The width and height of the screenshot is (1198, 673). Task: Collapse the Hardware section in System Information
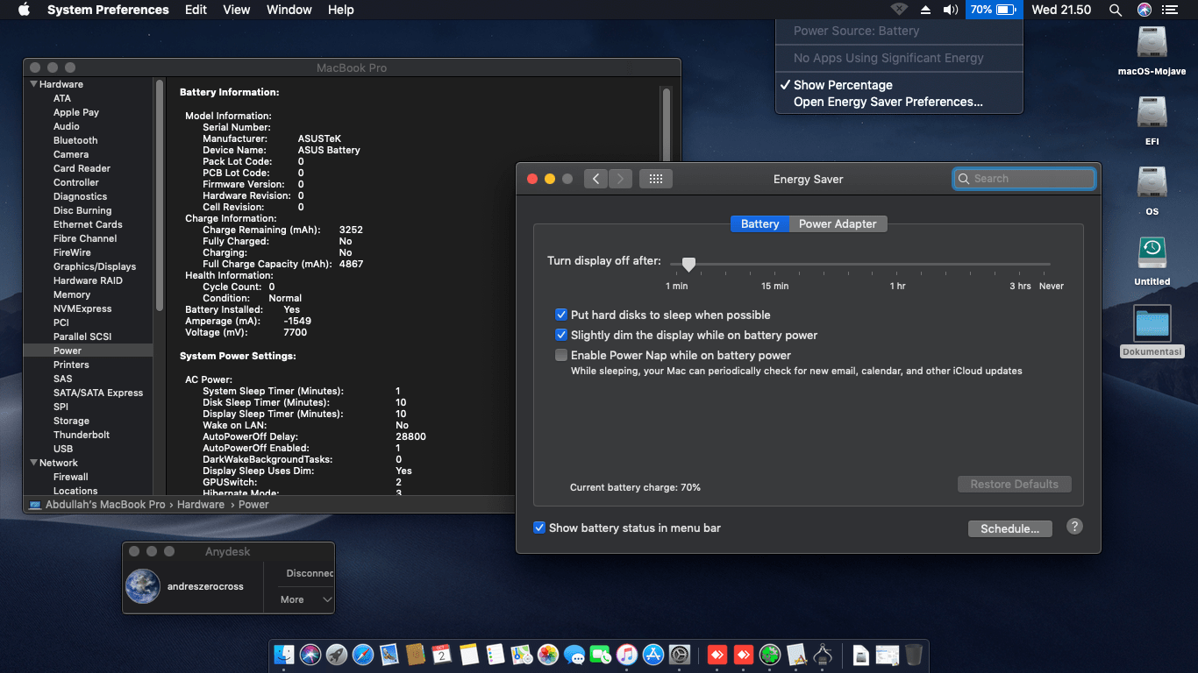click(x=33, y=83)
